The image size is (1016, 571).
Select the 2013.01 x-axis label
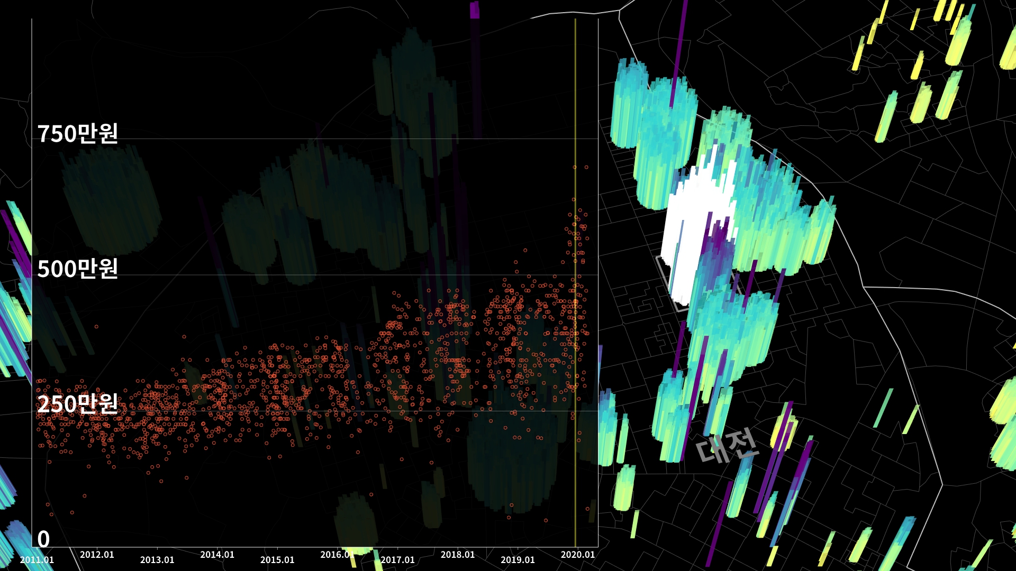[x=157, y=560]
